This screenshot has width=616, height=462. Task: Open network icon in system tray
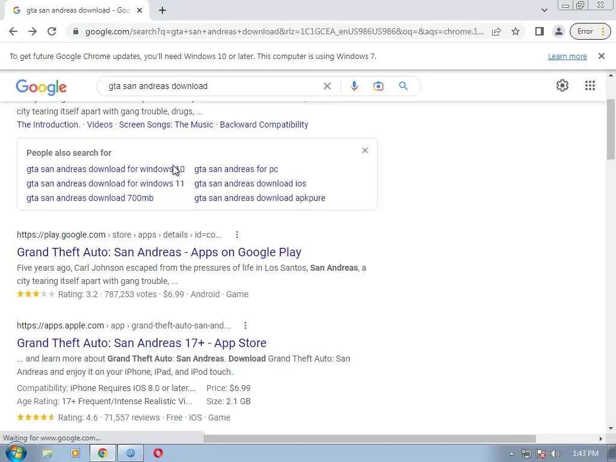(x=526, y=454)
